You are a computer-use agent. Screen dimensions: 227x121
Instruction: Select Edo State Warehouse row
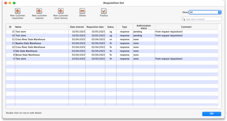[x=112, y=51]
